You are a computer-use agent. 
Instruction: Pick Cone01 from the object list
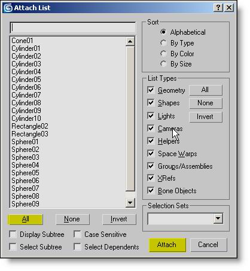pyautogui.click(x=22, y=41)
